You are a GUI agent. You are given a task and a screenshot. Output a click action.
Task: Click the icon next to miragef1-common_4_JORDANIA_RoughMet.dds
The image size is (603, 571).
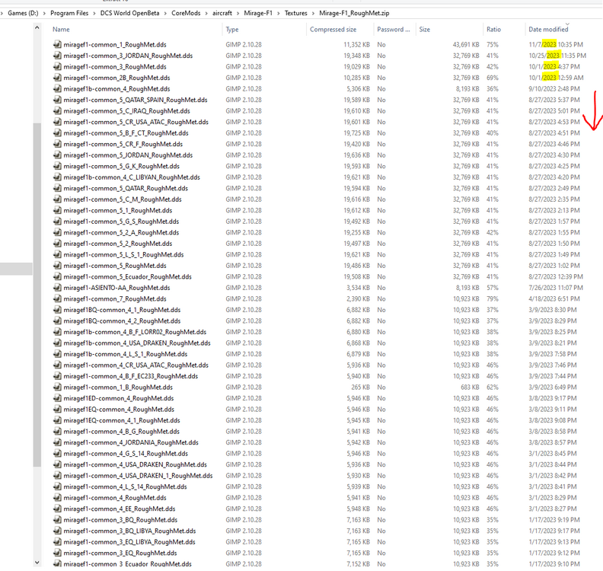57,442
